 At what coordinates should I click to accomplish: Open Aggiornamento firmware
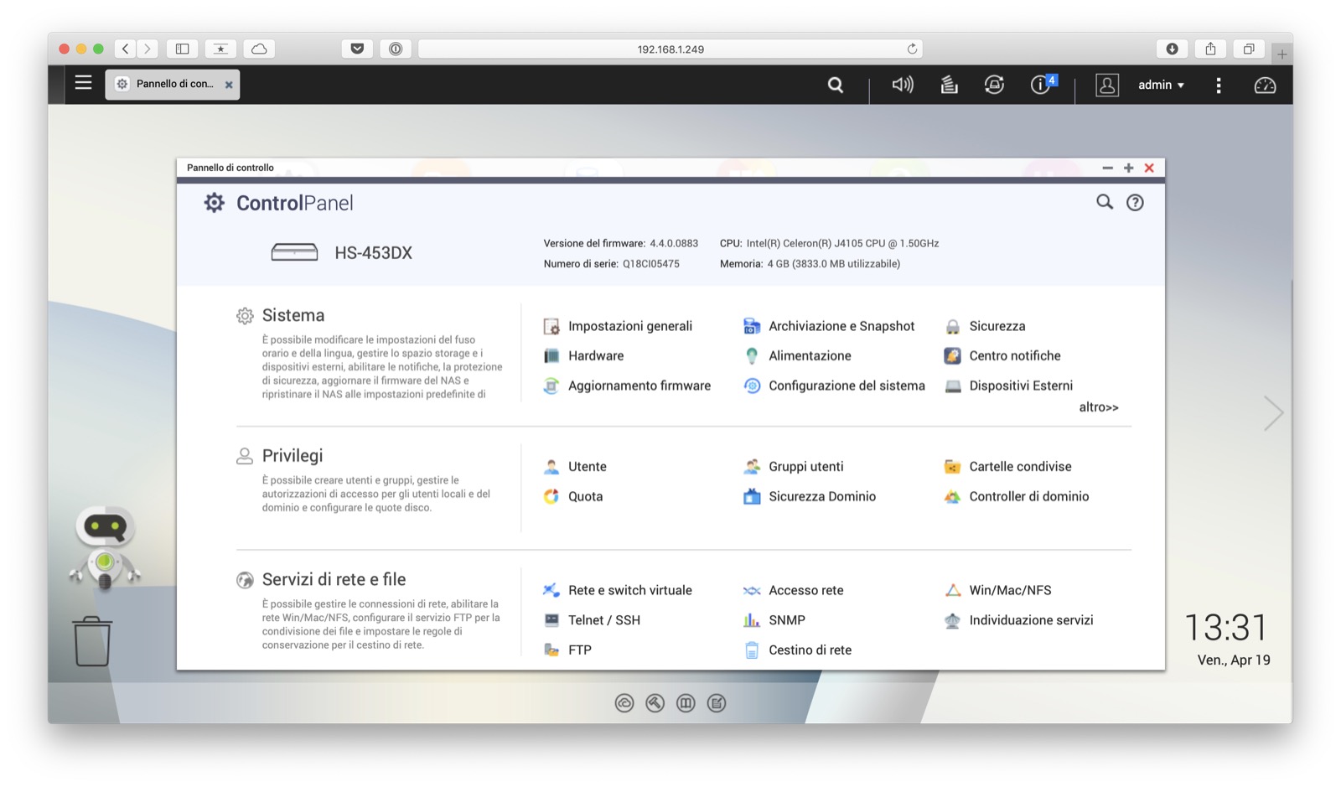(627, 386)
